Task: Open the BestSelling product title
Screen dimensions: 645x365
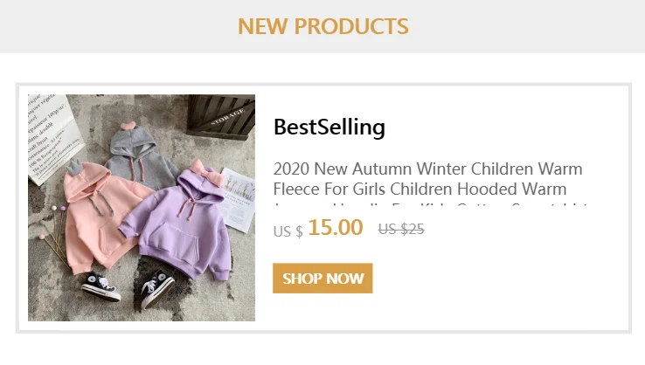Action: [x=329, y=127]
